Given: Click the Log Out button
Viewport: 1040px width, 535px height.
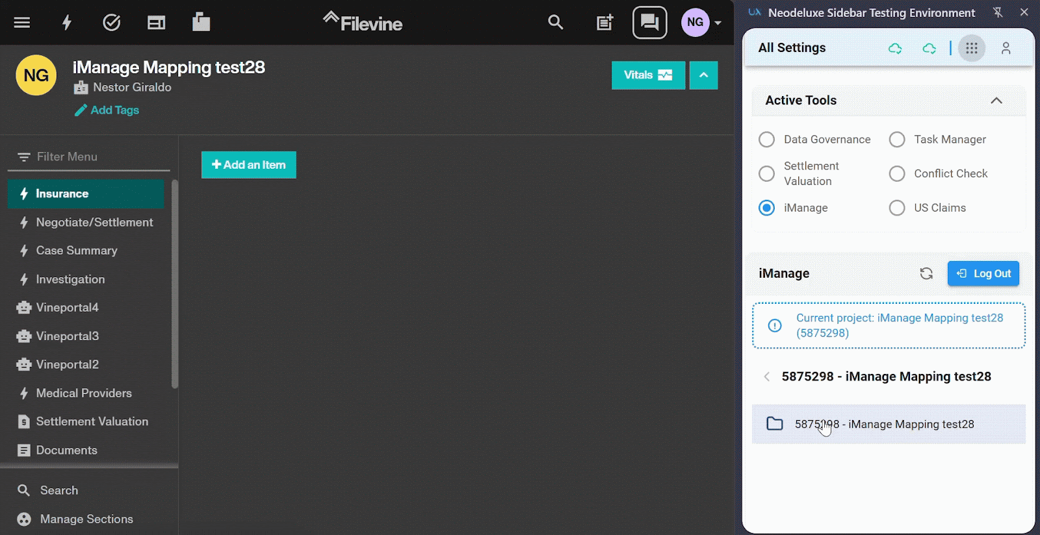Looking at the screenshot, I should pos(983,273).
